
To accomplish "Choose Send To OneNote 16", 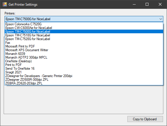I will [84, 69].
